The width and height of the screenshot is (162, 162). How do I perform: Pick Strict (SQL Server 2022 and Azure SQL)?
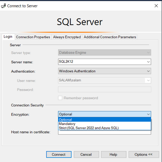tap(104, 128)
